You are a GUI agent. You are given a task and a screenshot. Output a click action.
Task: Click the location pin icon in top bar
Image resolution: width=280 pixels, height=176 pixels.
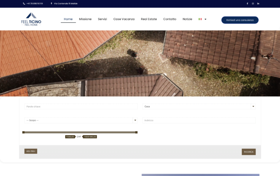coord(51,4)
